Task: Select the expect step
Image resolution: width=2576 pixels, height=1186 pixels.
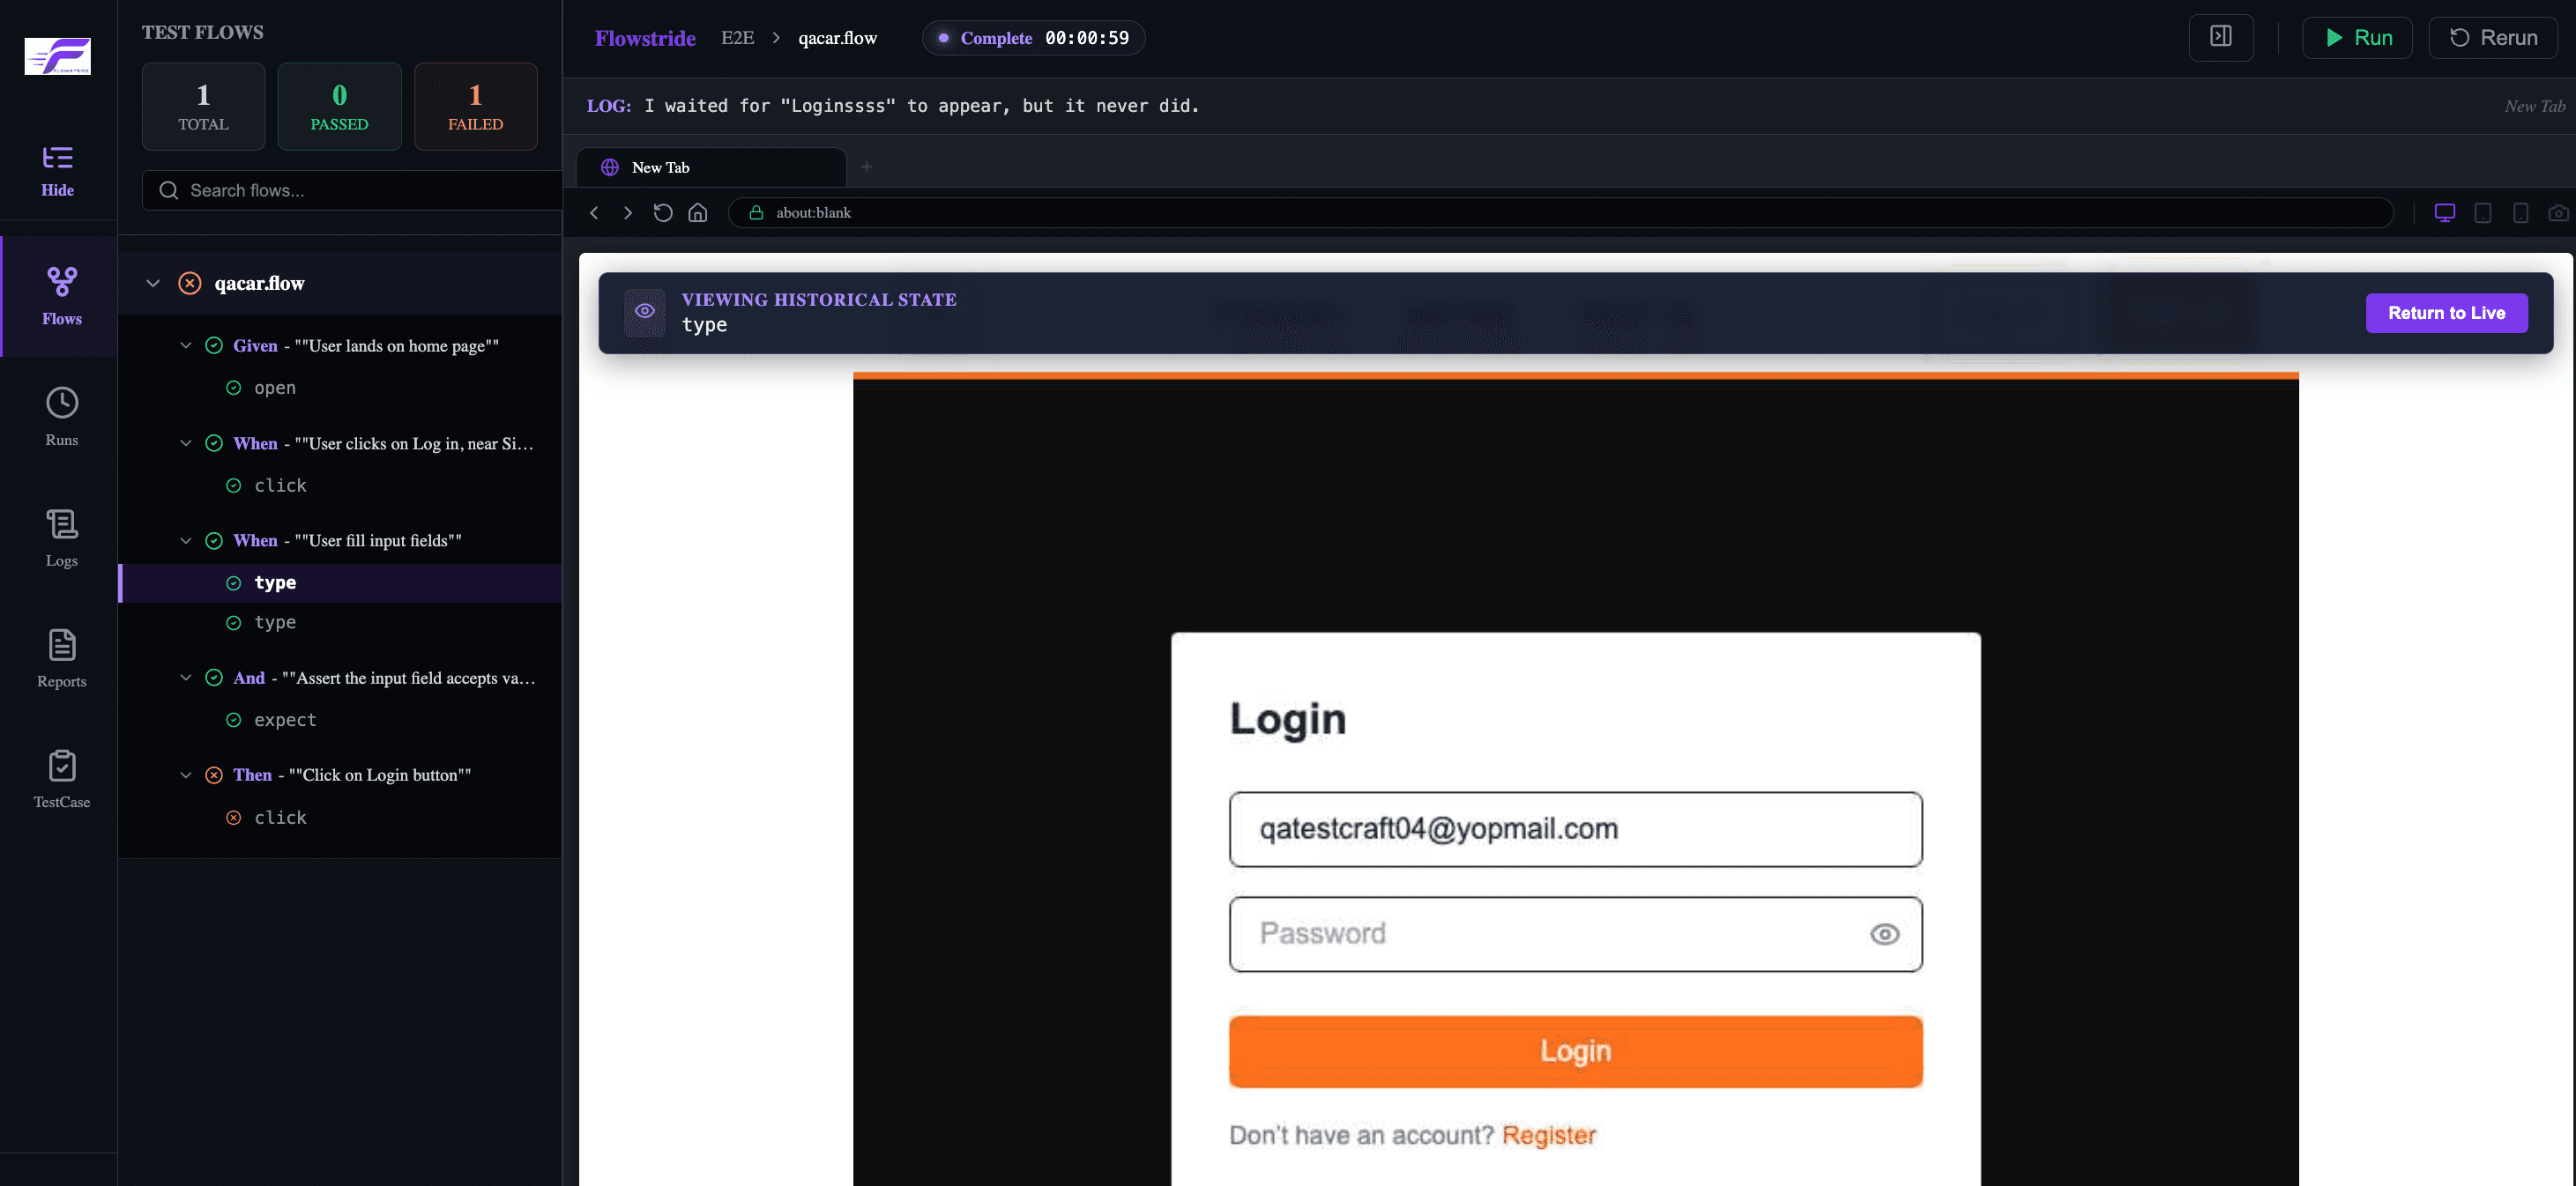Action: pos(285,721)
